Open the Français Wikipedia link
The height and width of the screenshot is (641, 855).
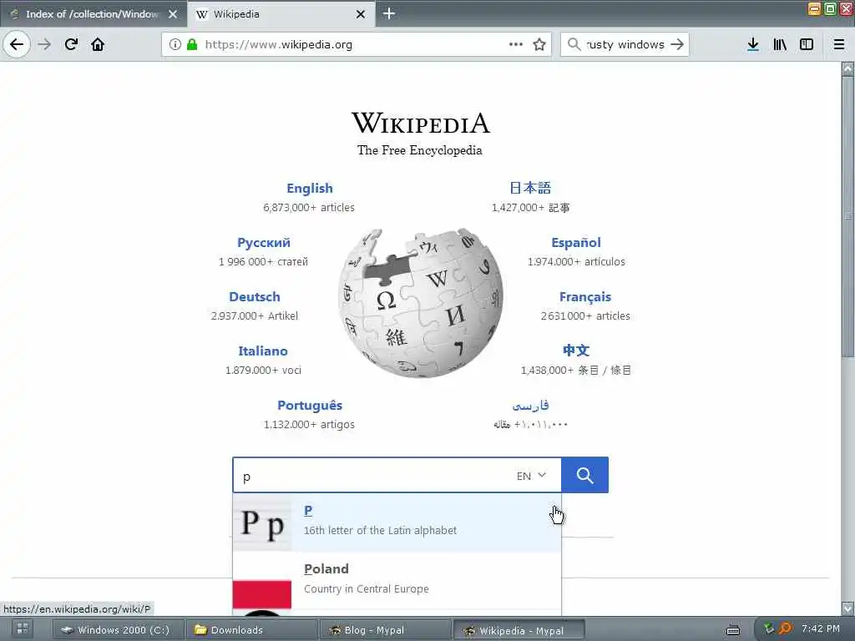coord(585,296)
